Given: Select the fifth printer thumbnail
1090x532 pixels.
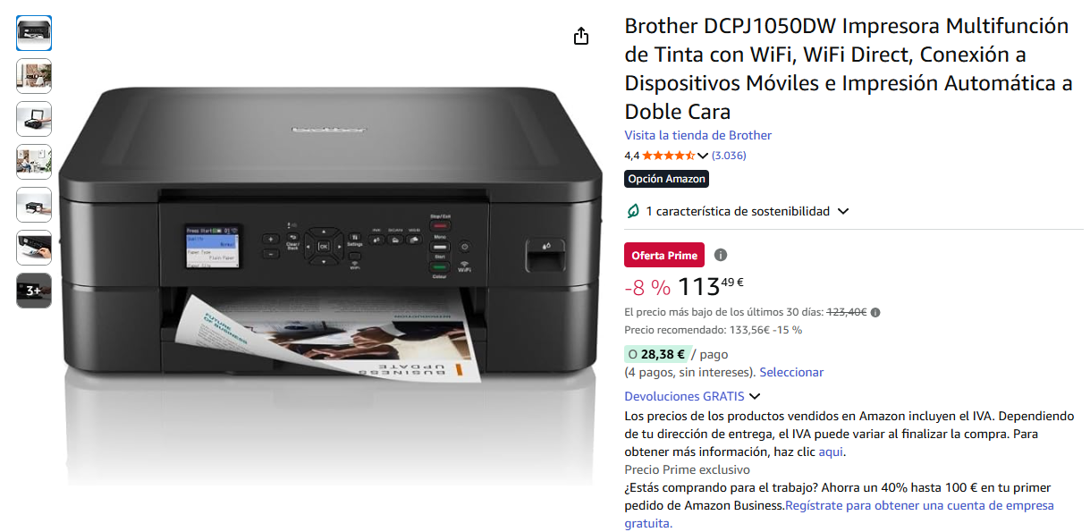Looking at the screenshot, I should [x=34, y=205].
